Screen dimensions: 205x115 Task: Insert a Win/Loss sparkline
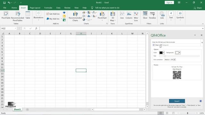click(136, 16)
